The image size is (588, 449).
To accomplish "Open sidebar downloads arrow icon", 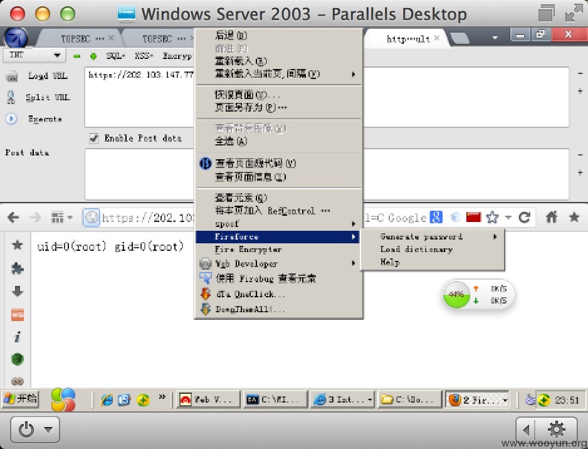I will pos(18,291).
